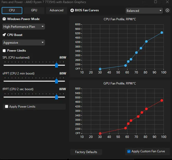Click the gauge icon beside Windows Power Mode
The image size is (172, 160).
(4, 19)
